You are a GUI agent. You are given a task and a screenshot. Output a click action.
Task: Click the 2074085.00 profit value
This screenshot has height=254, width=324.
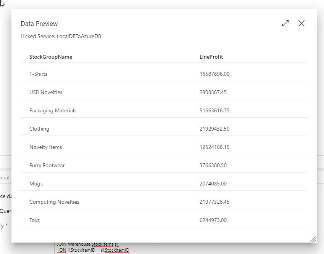[x=213, y=184]
